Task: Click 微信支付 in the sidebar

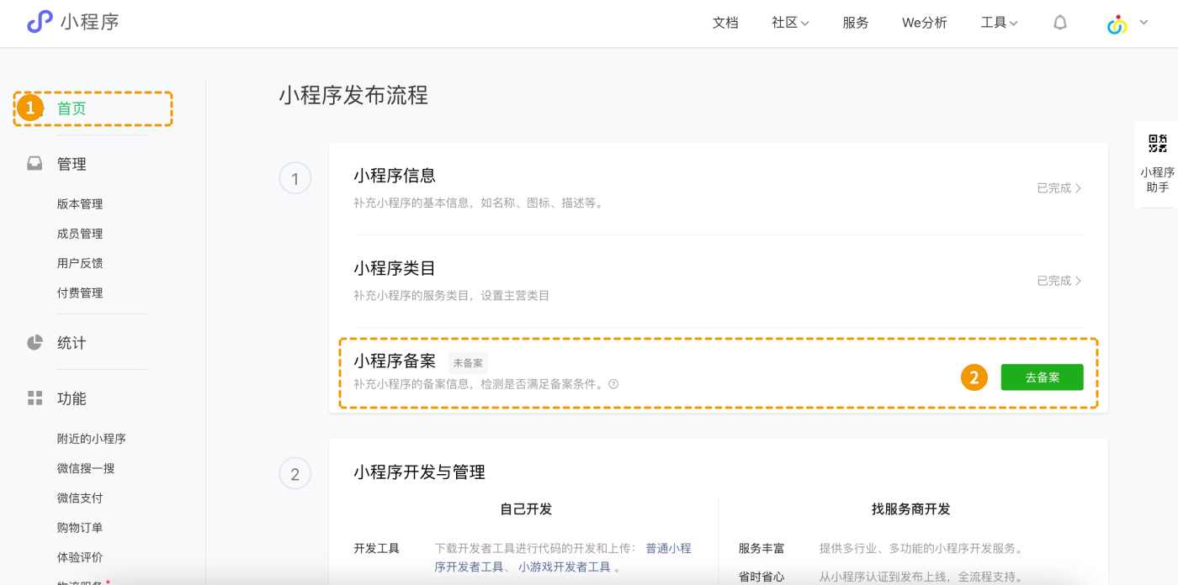Action: 79,498
